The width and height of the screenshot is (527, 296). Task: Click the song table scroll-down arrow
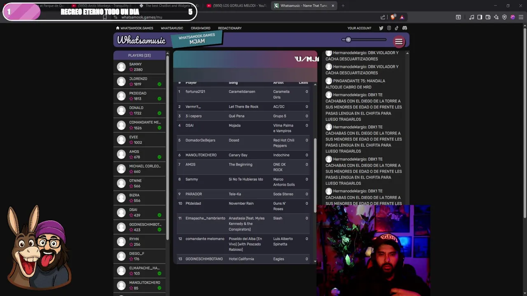click(x=315, y=261)
